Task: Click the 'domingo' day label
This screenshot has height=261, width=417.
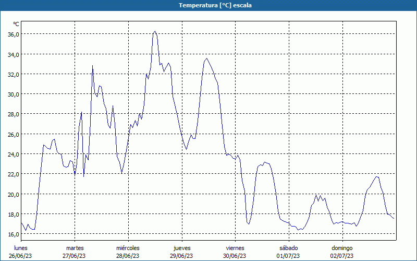Action: tap(342, 248)
